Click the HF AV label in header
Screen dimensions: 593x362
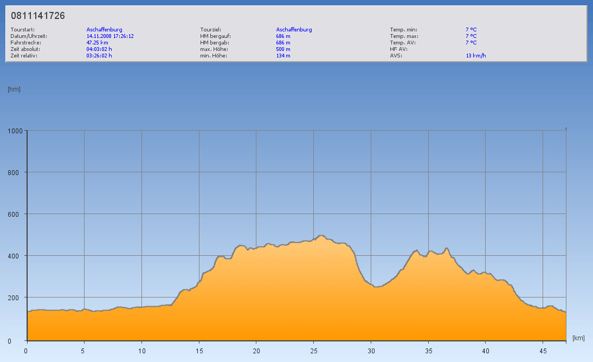pos(398,49)
